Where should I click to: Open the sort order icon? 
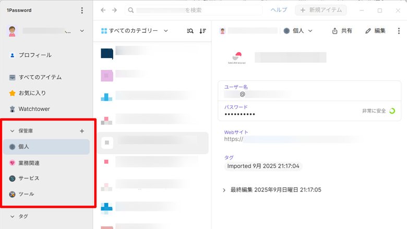[203, 31]
